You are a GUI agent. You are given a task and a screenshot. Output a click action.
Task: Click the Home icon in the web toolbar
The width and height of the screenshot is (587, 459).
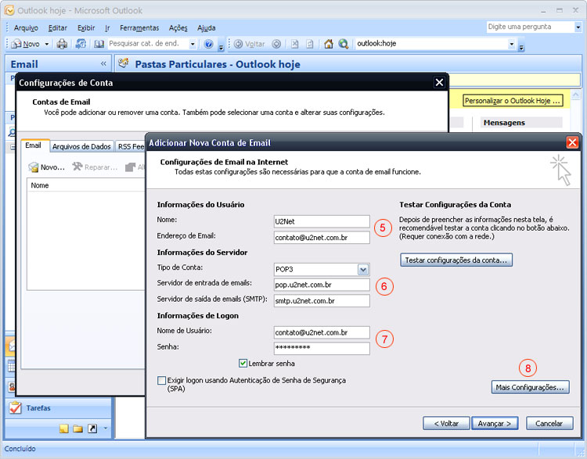click(x=329, y=44)
